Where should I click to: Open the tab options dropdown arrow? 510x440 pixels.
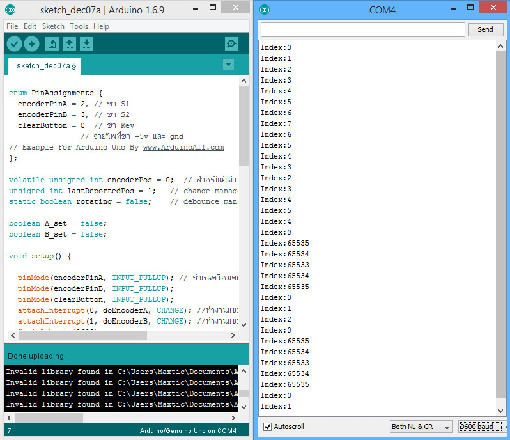coord(229,64)
